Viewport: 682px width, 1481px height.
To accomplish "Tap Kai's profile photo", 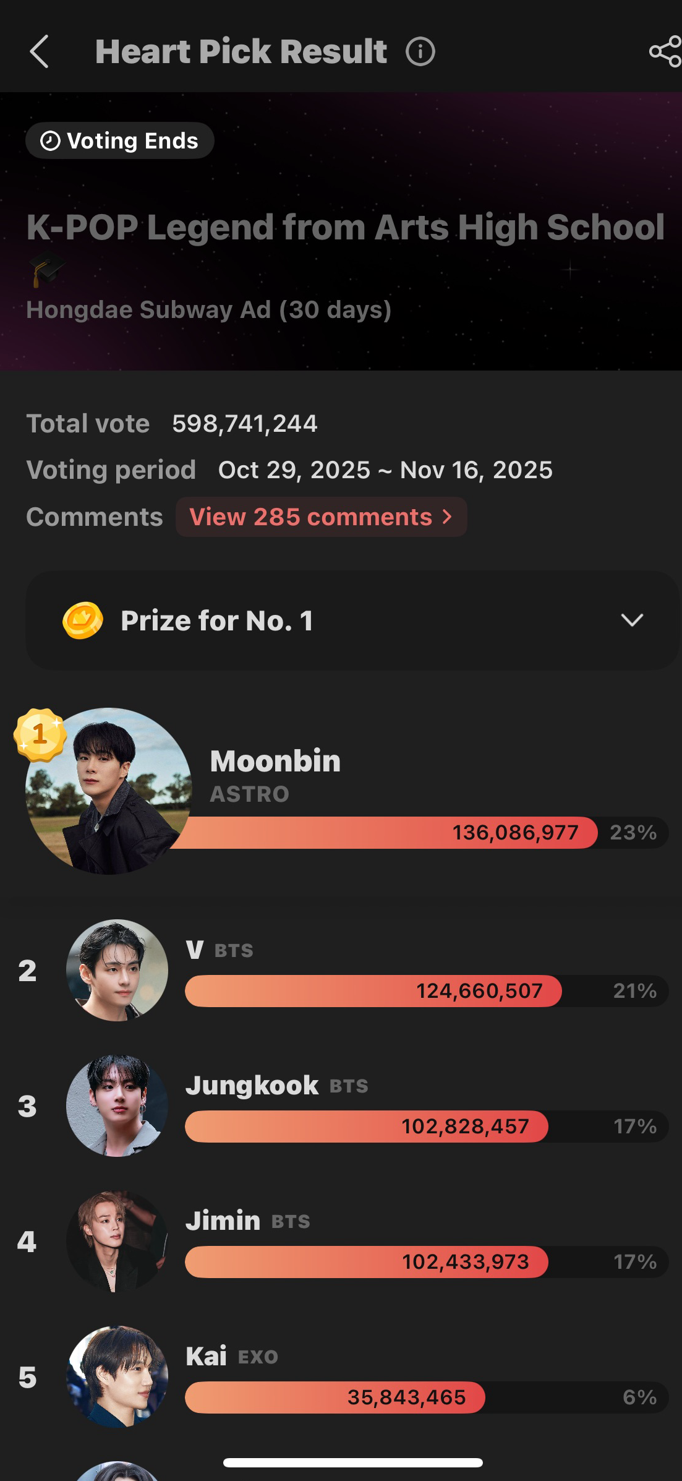I will pyautogui.click(x=117, y=1376).
